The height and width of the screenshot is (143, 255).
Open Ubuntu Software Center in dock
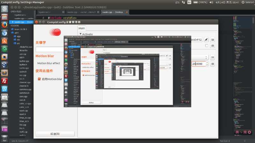tap(4, 41)
